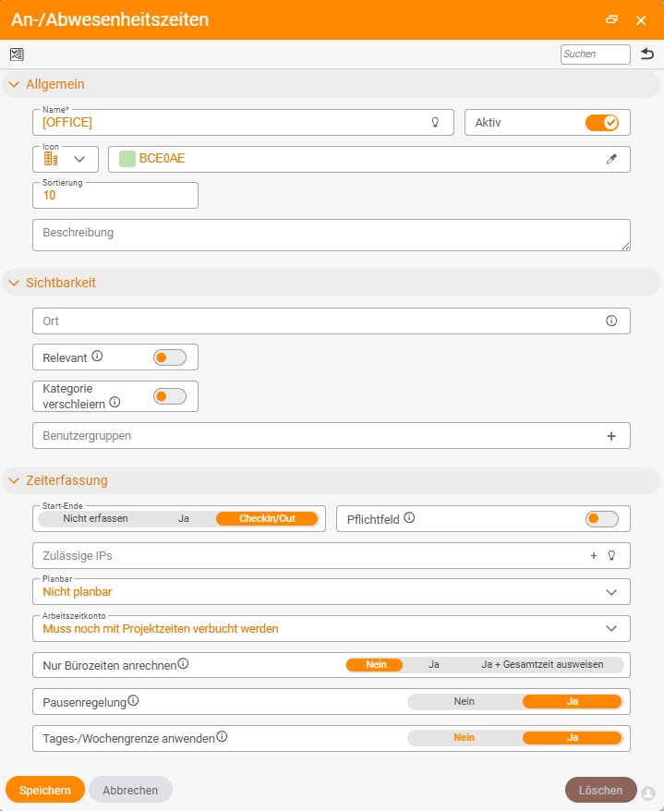Click the lightbulb hint icon in Name field
Screen dimensions: 664x811
[x=435, y=122]
